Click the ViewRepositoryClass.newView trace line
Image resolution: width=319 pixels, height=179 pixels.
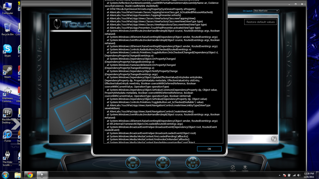point(157,25)
